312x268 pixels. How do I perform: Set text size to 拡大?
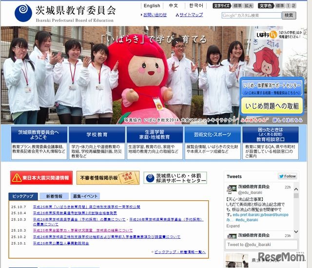pyautogui.click(x=248, y=6)
